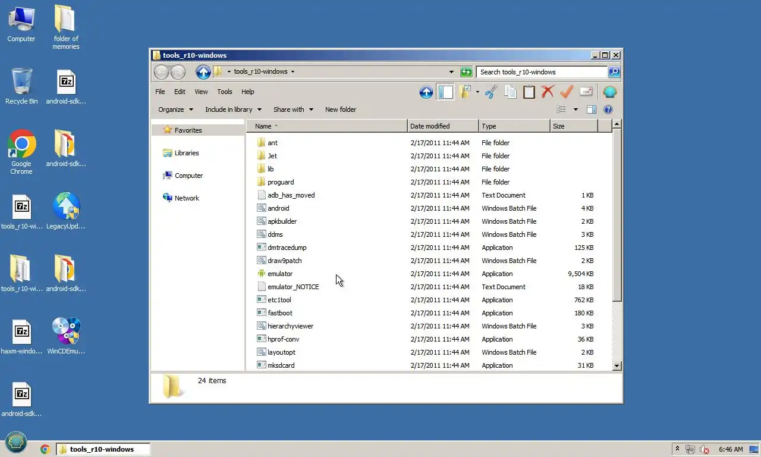This screenshot has height=457, width=761.
Task: Click the blue Up one level toolbar icon
Action: click(x=426, y=92)
